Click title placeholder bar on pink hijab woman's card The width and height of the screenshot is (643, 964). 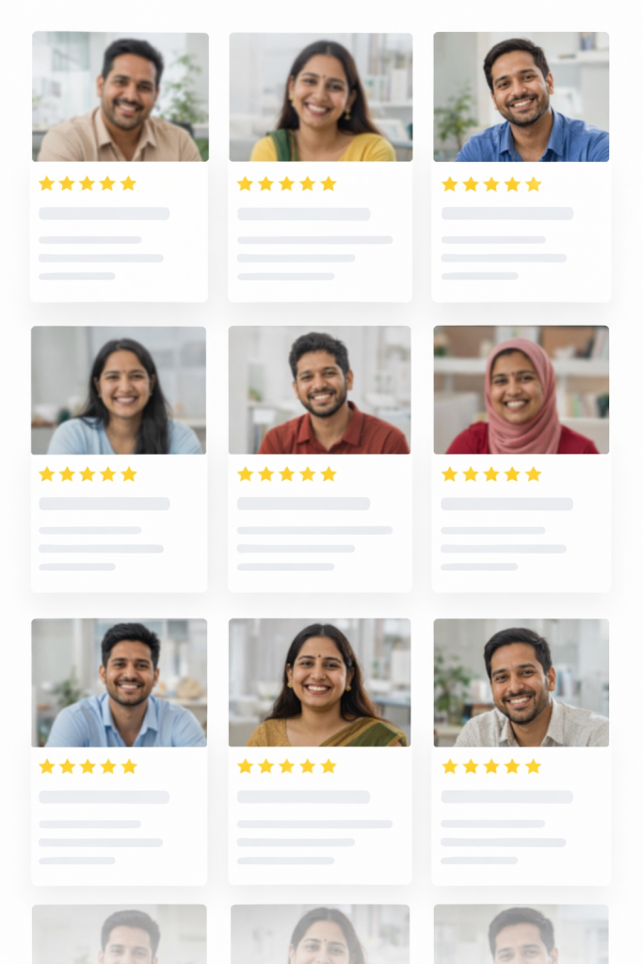click(x=507, y=505)
